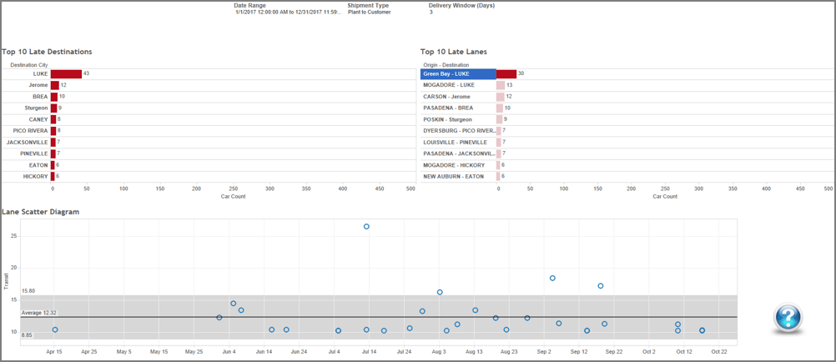Select the Sturgeon destination label
The width and height of the screenshot is (836, 362).
[36, 108]
